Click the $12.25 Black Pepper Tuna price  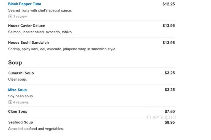coord(169,4)
